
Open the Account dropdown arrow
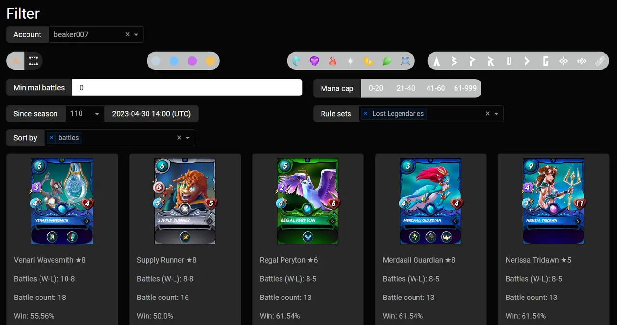[136, 35]
